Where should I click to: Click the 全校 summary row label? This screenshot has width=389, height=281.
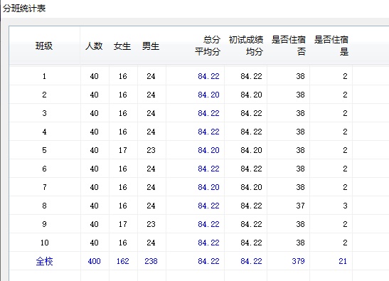click(44, 261)
